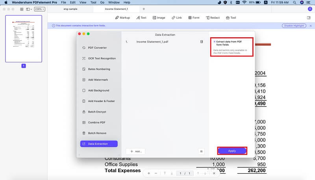Close the floating page navigation bar
The image size is (315, 180).
point(214,173)
